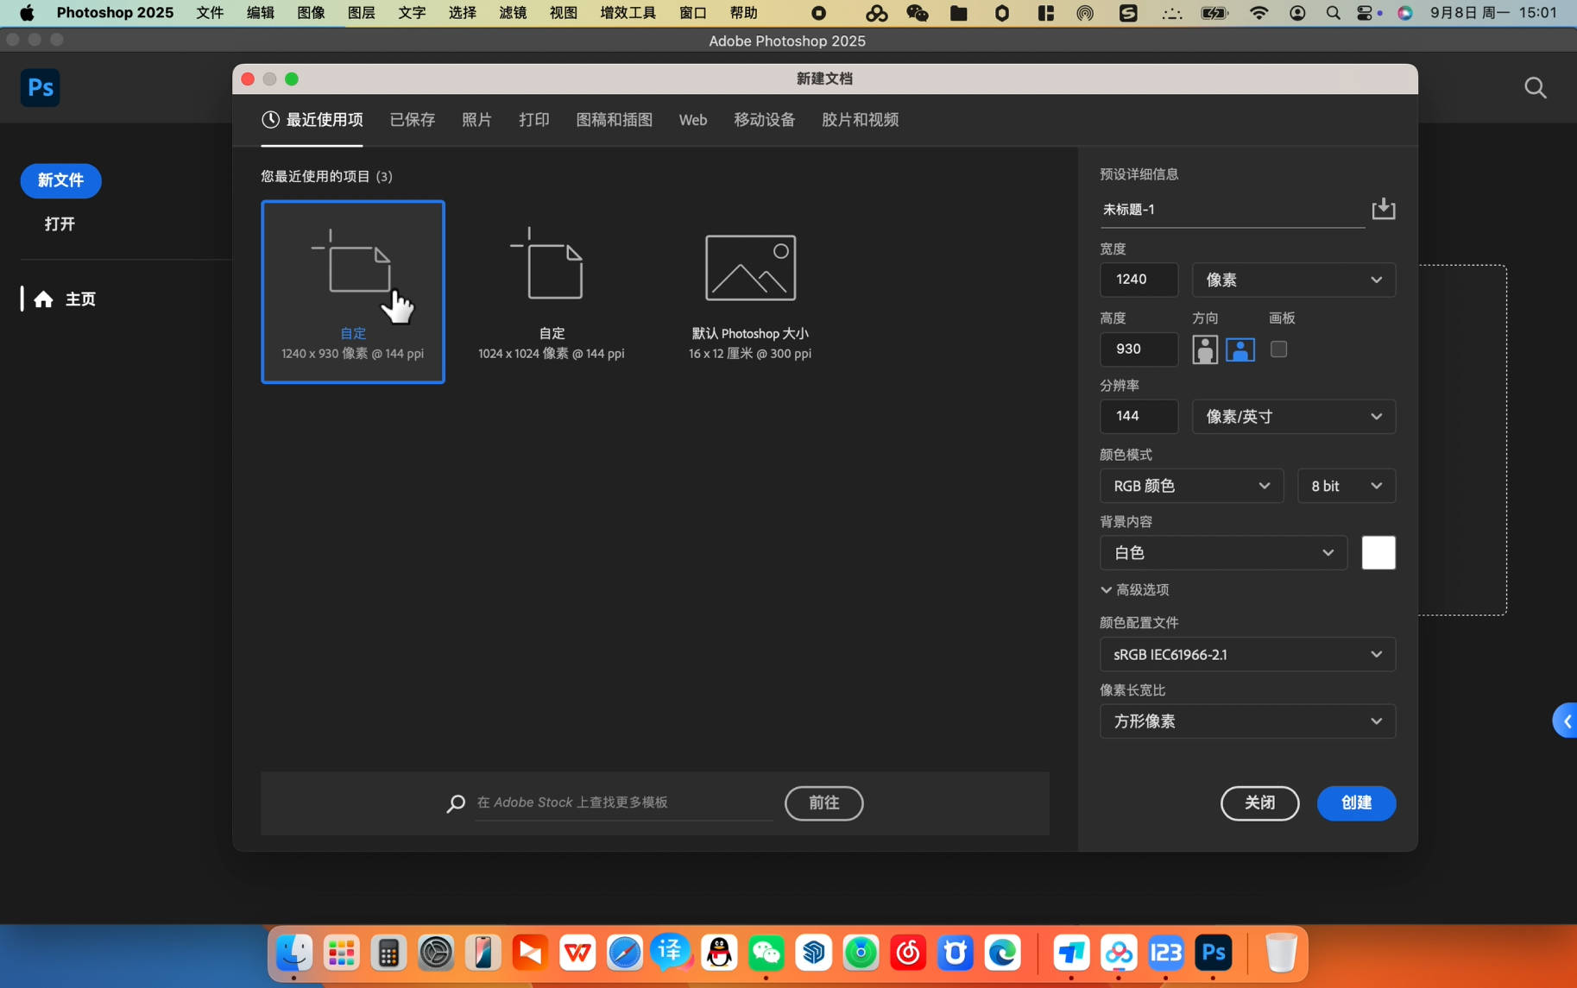Viewport: 1577px width, 988px height.
Task: Click the resolution field showing 144
Action: (1139, 417)
